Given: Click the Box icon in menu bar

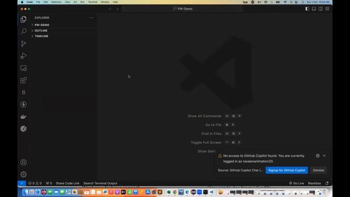Looking at the screenshot, I should pyautogui.click(x=246, y=2).
